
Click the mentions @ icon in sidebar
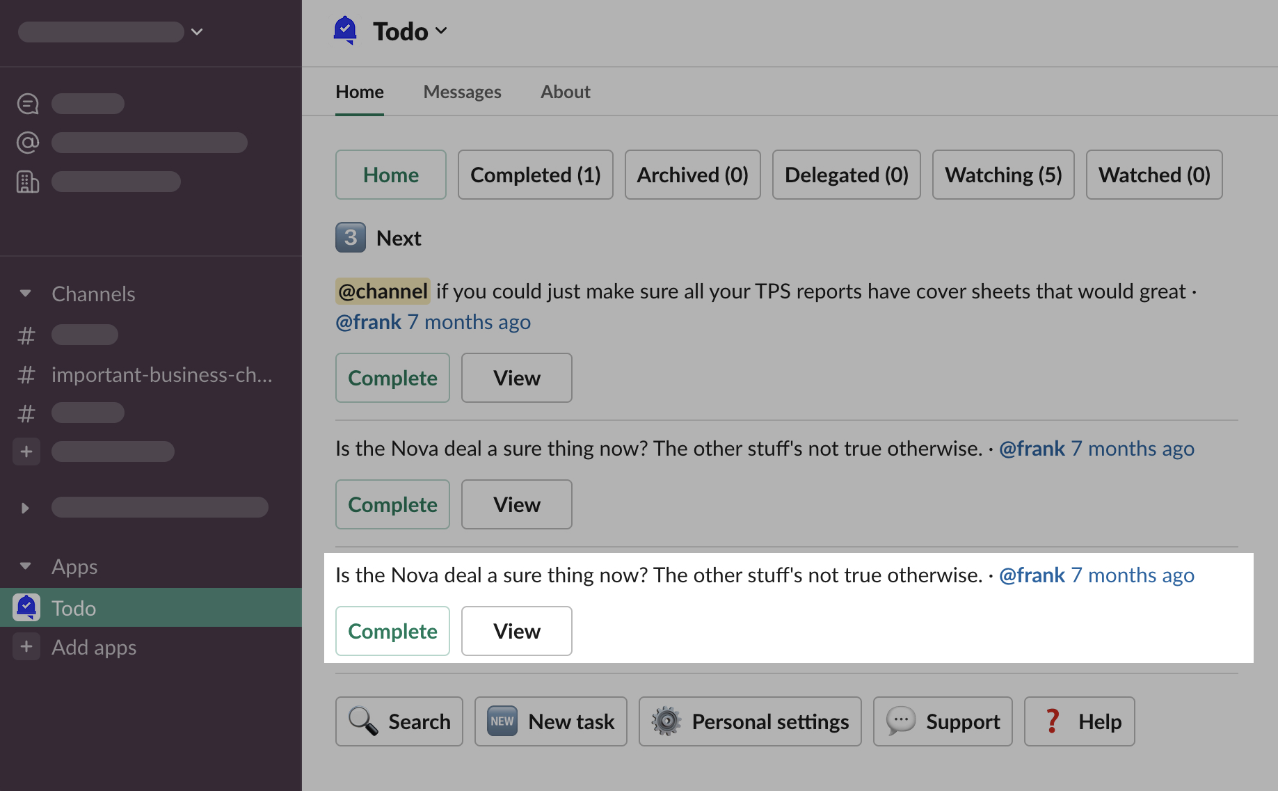tap(28, 143)
